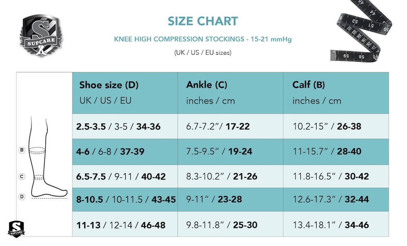Screen dimensions: 407x246
Task: Click ankle cell 8.3-10.2" / 21-26
Action: coord(230,176)
